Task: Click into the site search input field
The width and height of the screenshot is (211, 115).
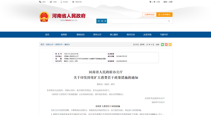Action: (136, 21)
